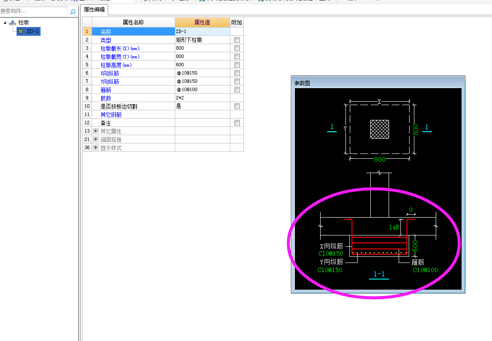Click the 柱墩高度(mm) property label
492x341 pixels.
116,65
